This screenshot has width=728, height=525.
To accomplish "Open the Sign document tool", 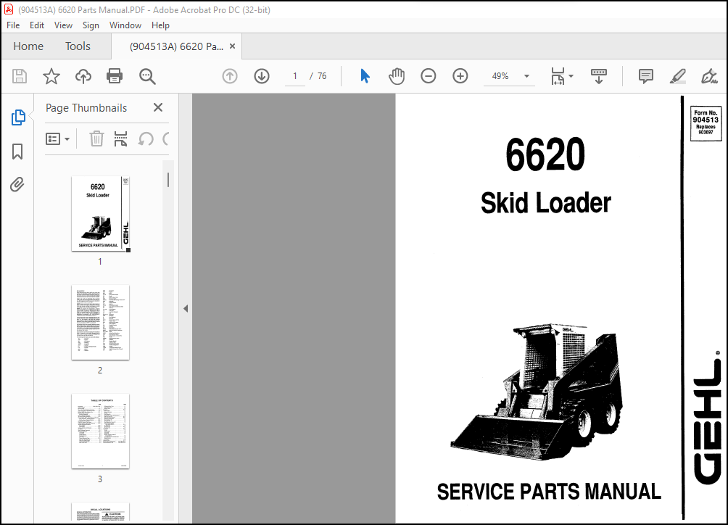I will click(709, 76).
